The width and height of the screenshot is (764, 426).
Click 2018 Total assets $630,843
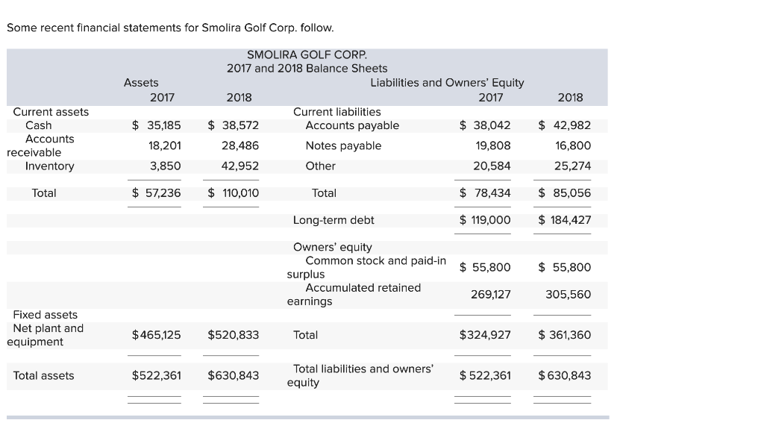coord(233,376)
